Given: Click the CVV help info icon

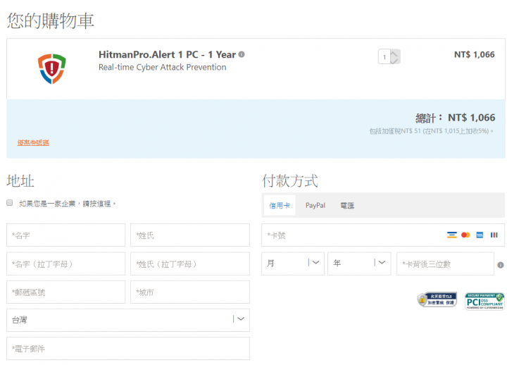Looking at the screenshot, I should (x=501, y=265).
